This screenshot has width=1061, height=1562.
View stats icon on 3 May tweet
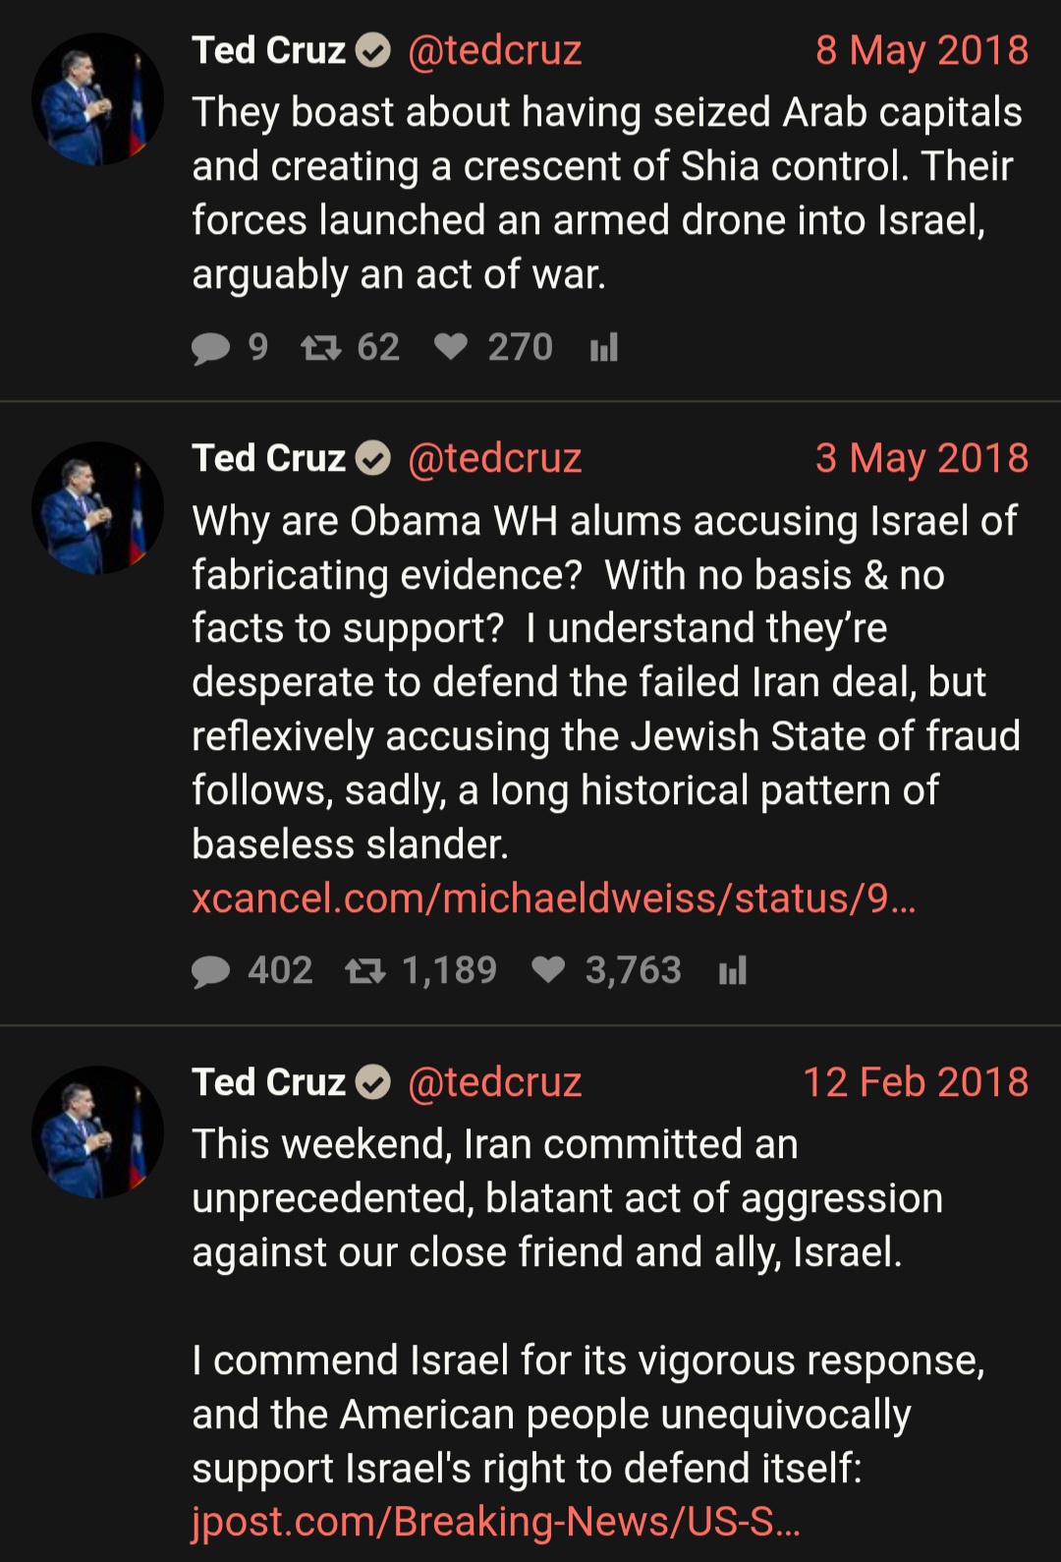(x=733, y=970)
